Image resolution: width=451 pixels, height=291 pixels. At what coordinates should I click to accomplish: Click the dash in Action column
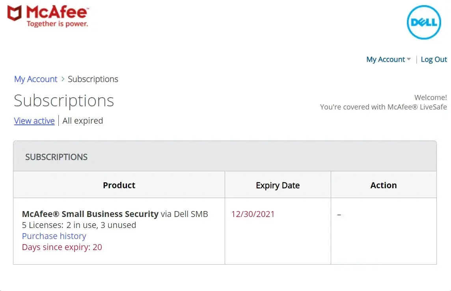point(339,215)
